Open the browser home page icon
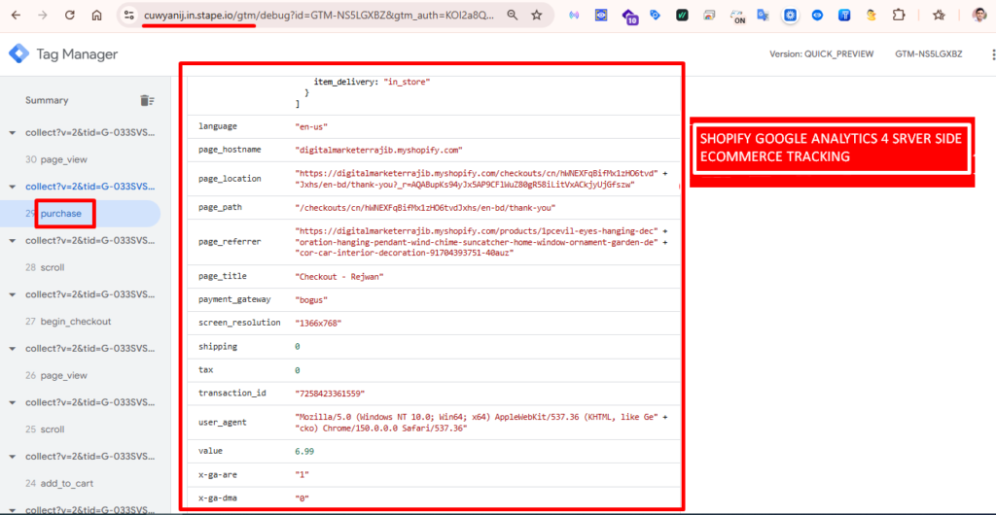The height and width of the screenshot is (515, 996). coord(96,16)
